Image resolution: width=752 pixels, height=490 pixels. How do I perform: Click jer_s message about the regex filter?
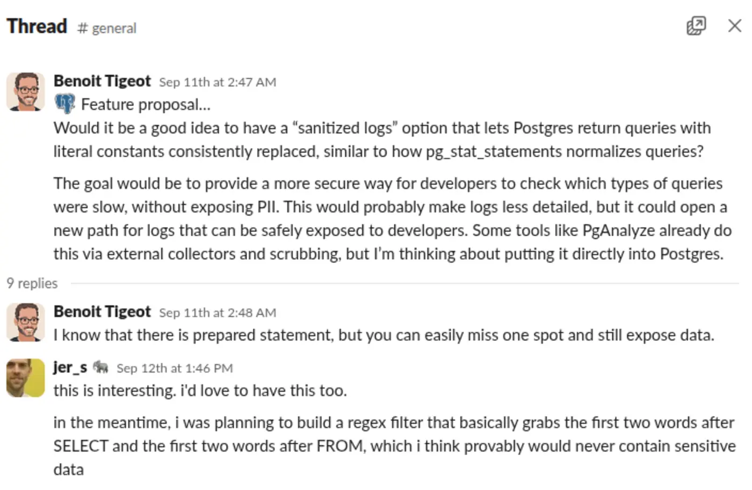(394, 446)
